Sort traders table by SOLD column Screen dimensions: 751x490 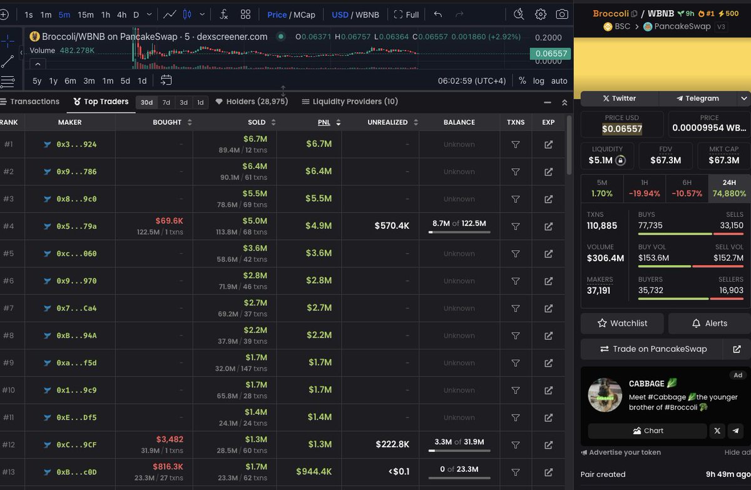[x=262, y=122]
